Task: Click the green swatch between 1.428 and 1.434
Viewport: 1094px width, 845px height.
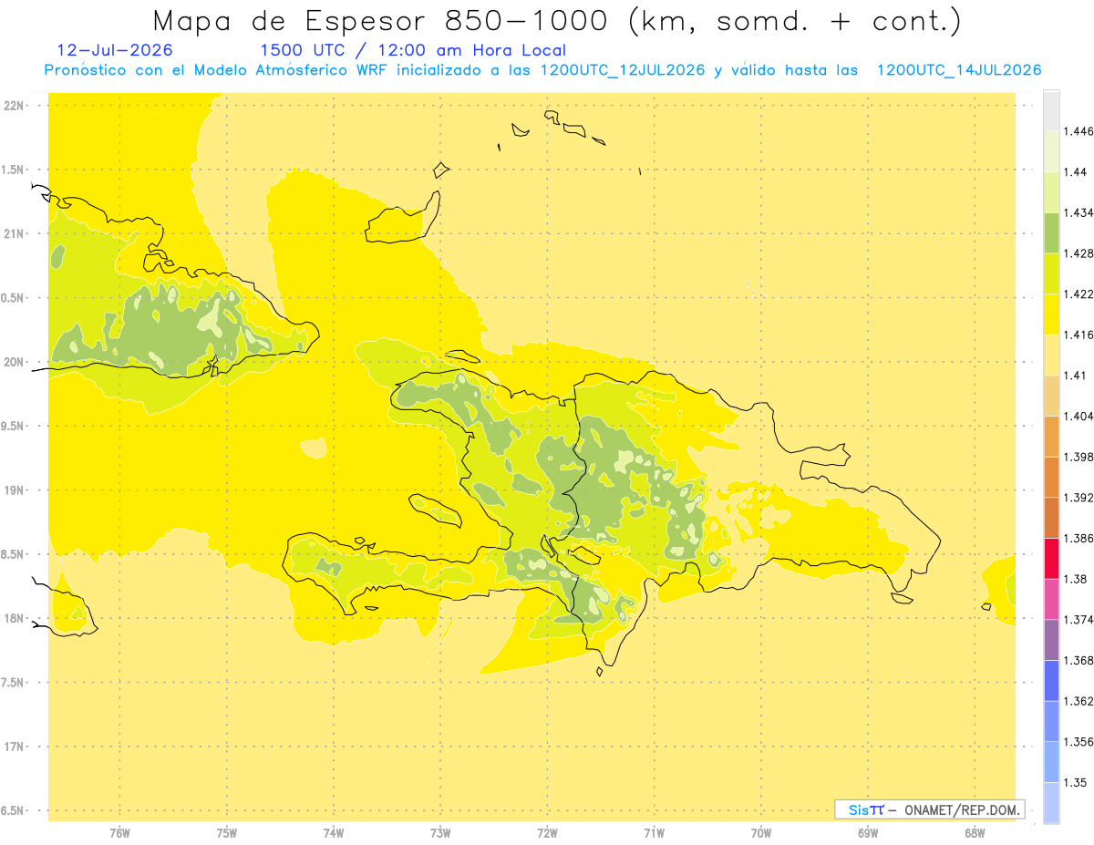Action: point(1051,232)
